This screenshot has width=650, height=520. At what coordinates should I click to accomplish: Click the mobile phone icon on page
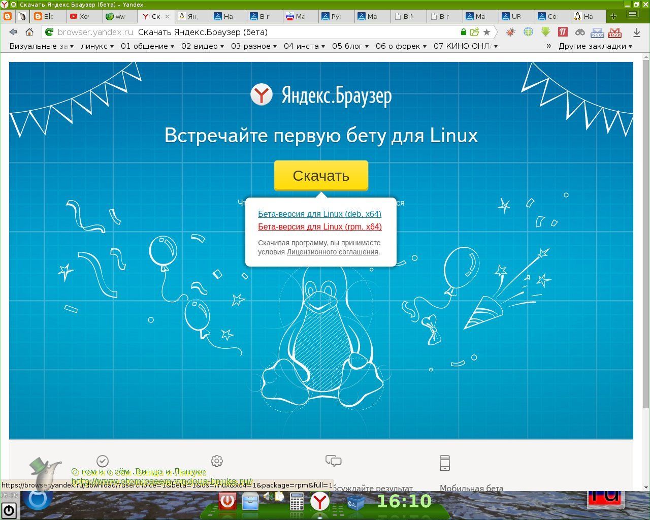tap(445, 463)
